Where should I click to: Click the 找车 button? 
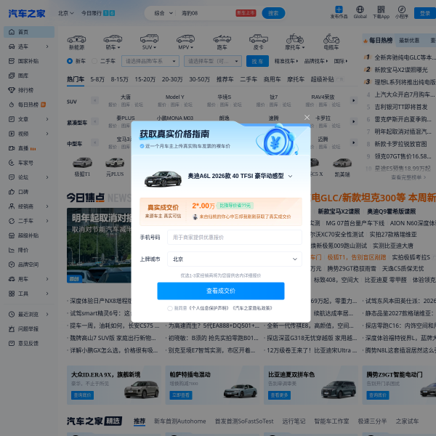(x=257, y=61)
